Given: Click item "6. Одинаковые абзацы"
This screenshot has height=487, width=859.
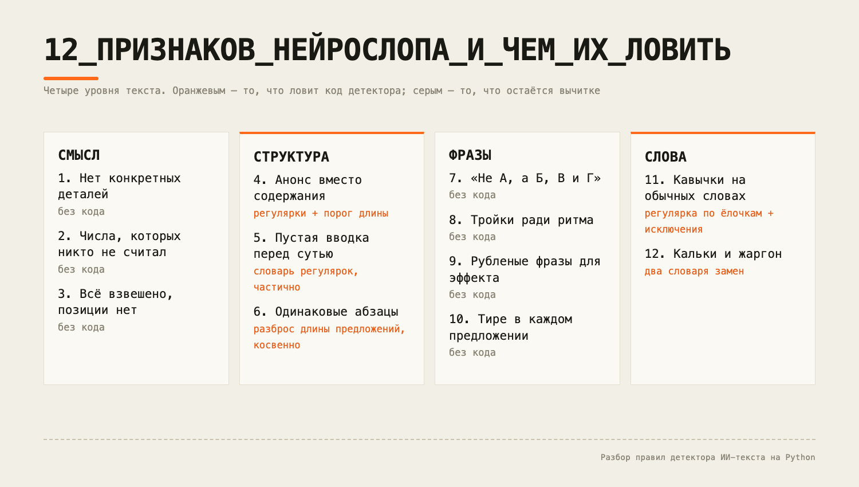Looking at the screenshot, I should point(326,312).
